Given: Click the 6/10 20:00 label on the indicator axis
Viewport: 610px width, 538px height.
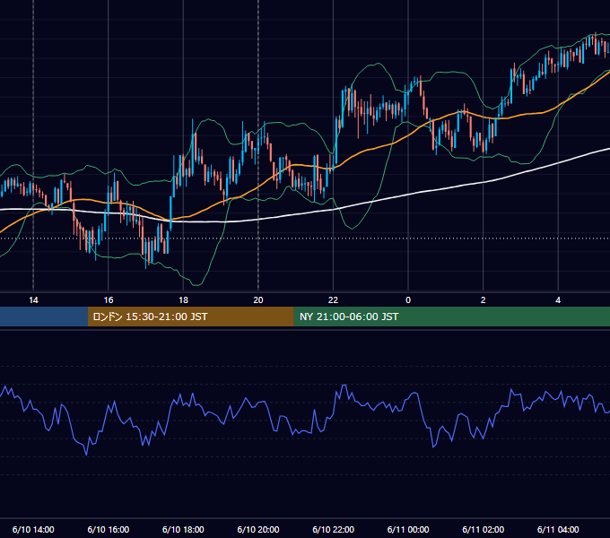Looking at the screenshot, I should pyautogui.click(x=258, y=529).
